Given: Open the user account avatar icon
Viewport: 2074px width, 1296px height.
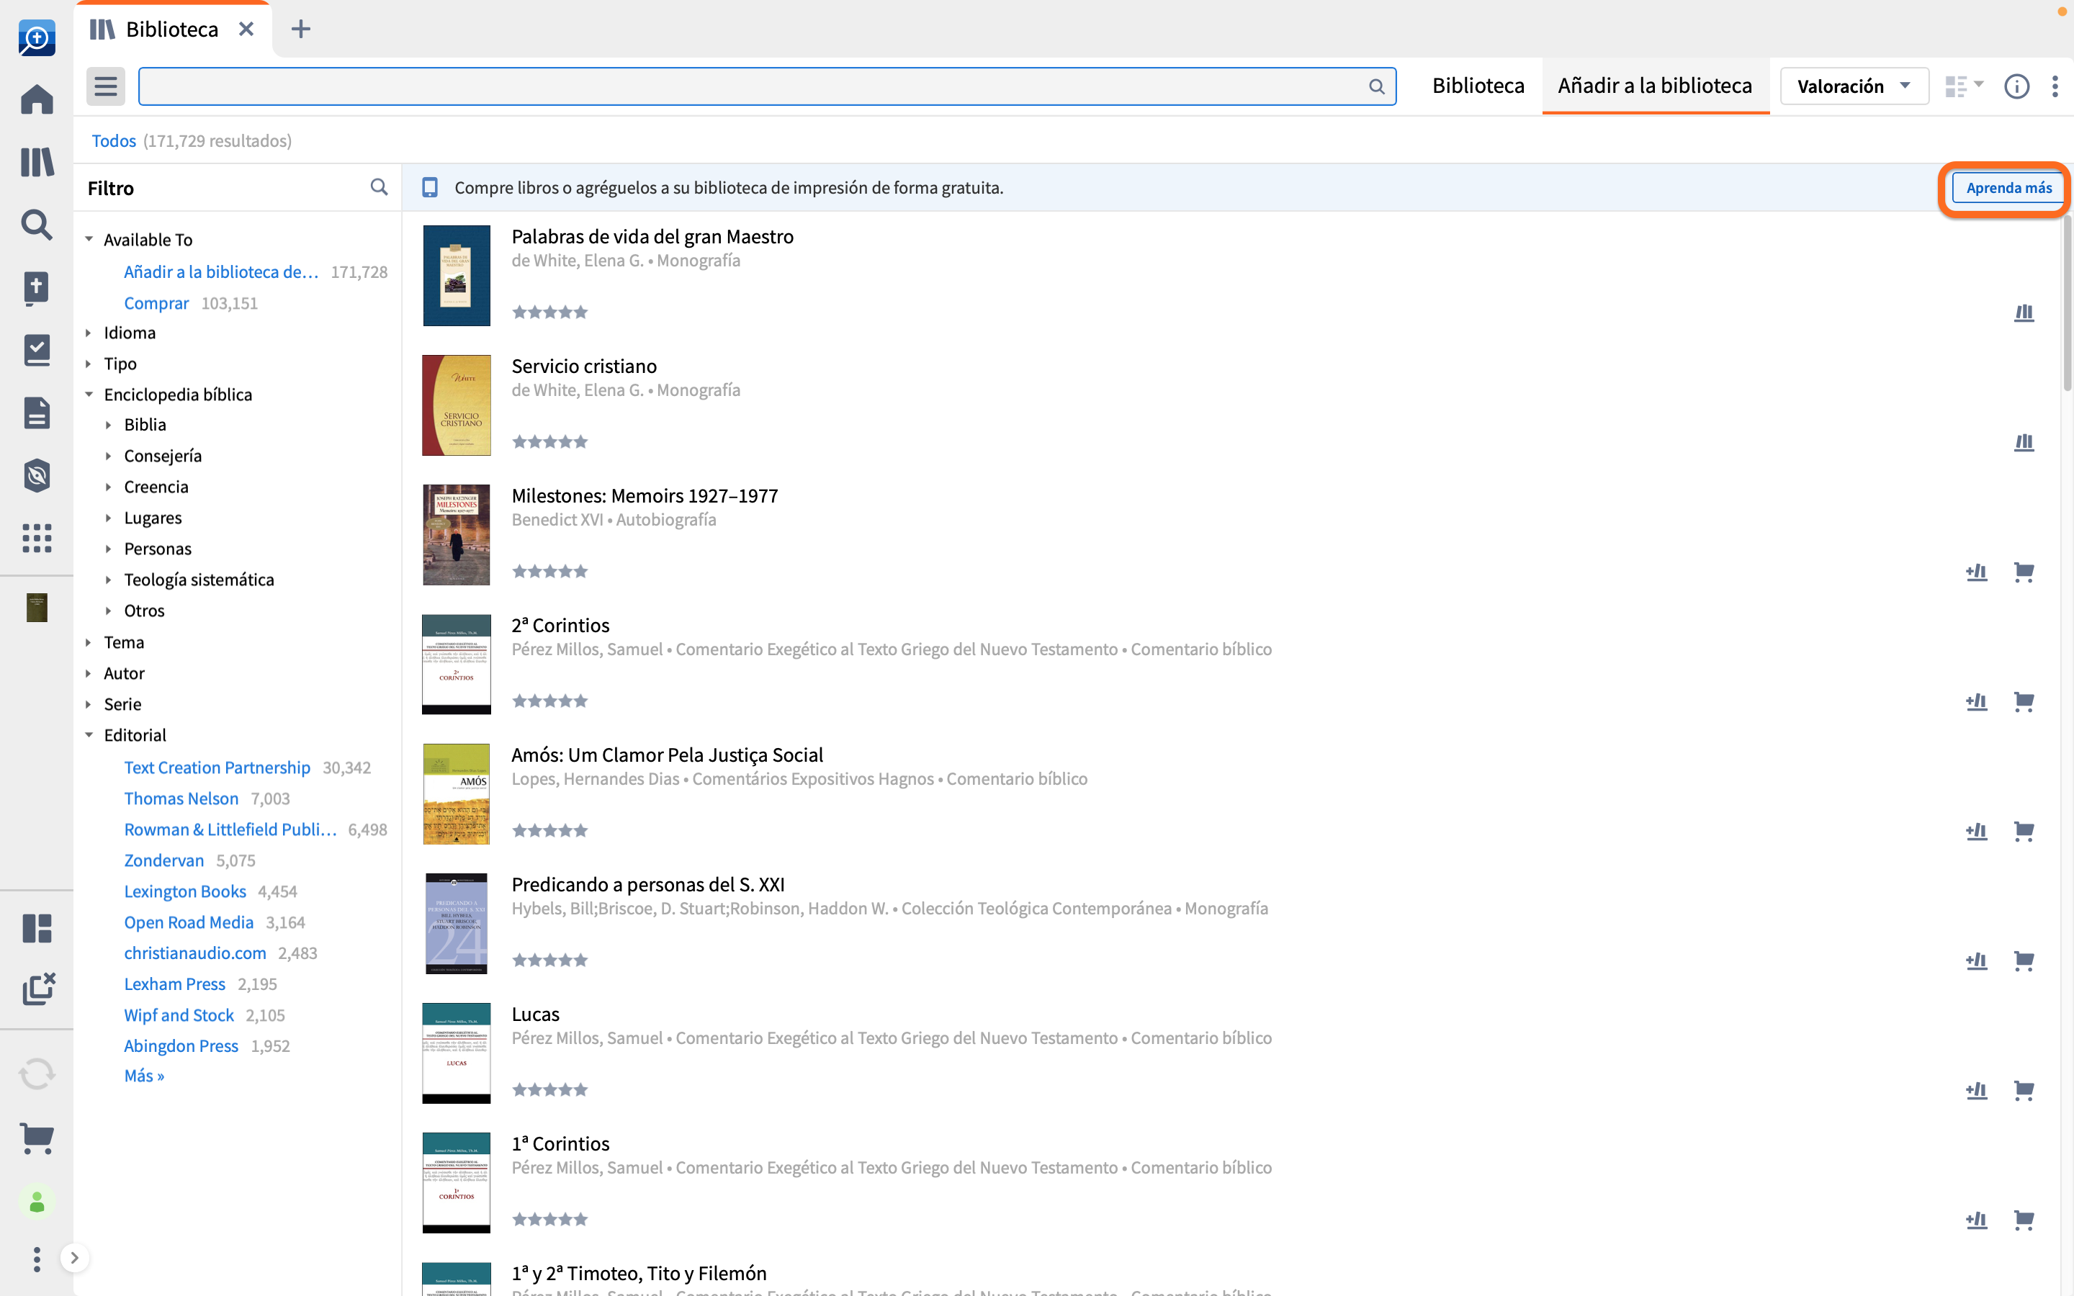Looking at the screenshot, I should [x=37, y=1202].
